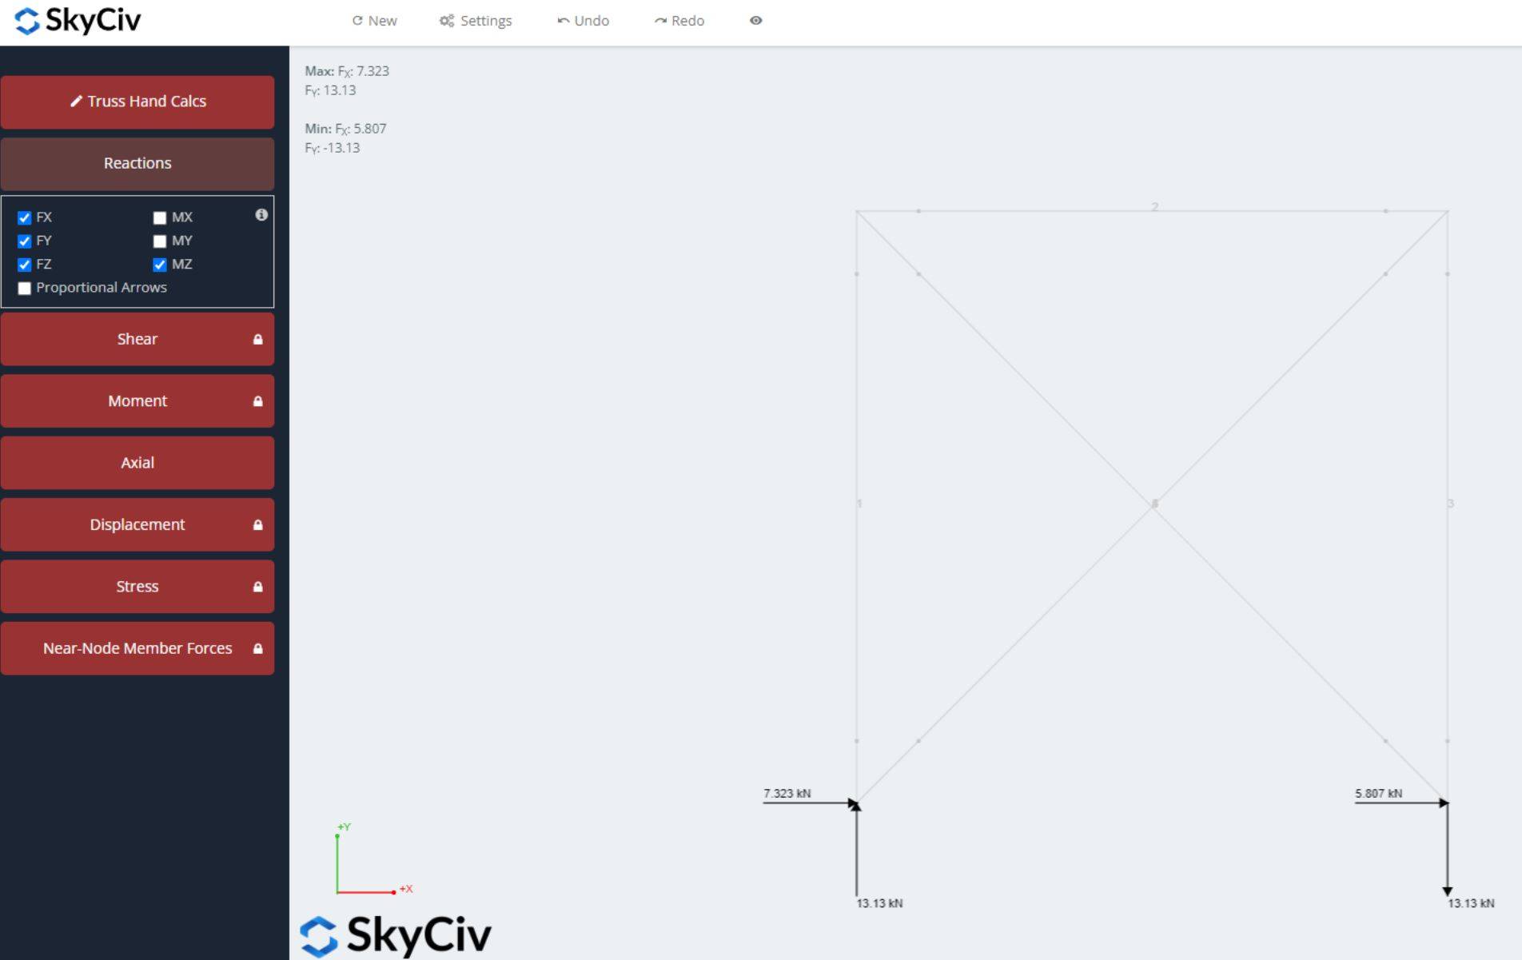
Task: Disable the MZ reaction checkbox
Action: click(160, 265)
